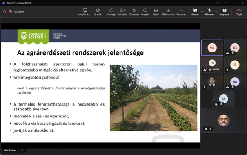Click the bullet 'növelik a víz beszivárgását és tárolását,'
Viewport: 247px width, 155px height.
pos(49,124)
